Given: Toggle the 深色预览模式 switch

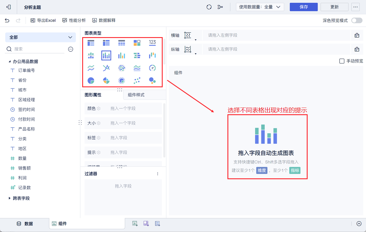Looking at the screenshot, I should [x=357, y=21].
